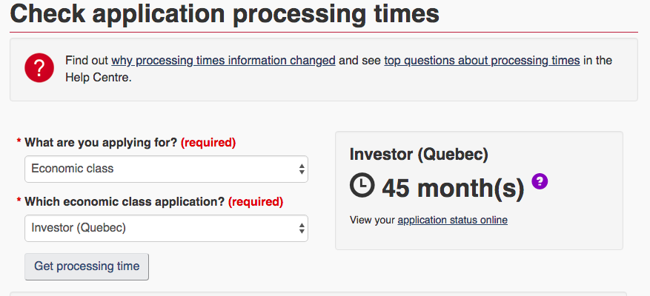Image resolution: width=650 pixels, height=296 pixels.
Task: Follow the 'application status online' link
Action: pos(452,221)
